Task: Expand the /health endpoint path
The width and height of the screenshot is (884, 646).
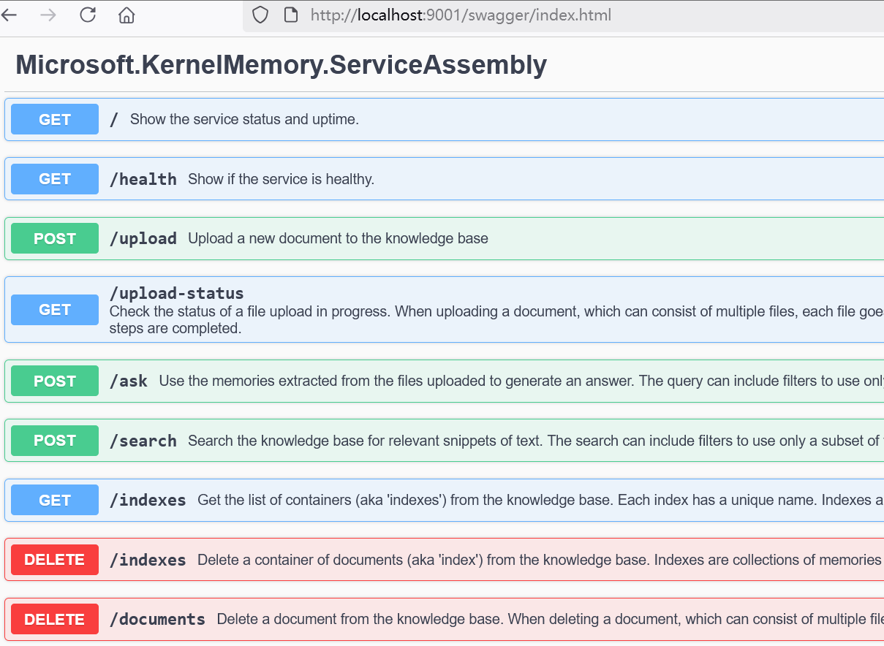Action: 143,179
